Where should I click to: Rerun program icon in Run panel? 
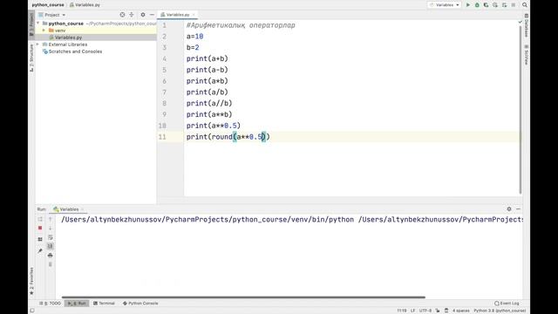(x=40, y=219)
